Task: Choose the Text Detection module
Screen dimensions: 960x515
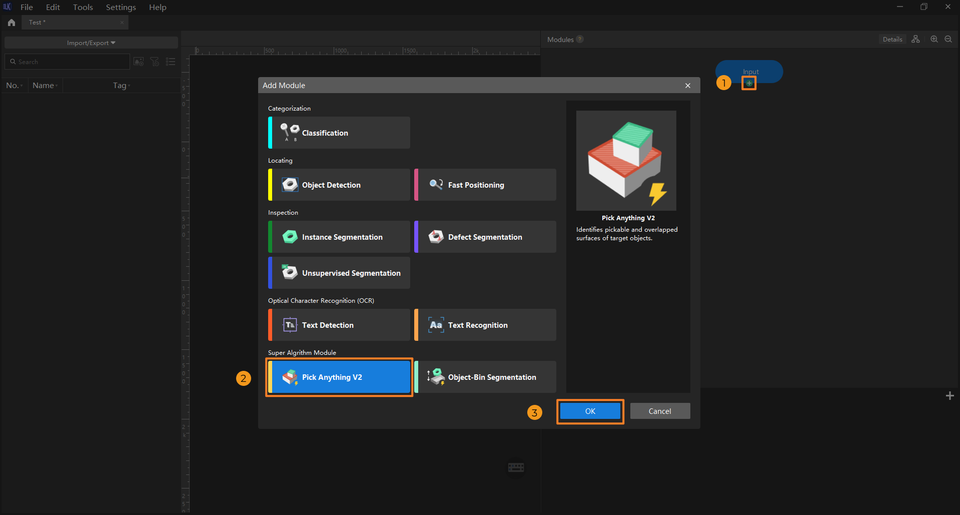Action: (339, 325)
